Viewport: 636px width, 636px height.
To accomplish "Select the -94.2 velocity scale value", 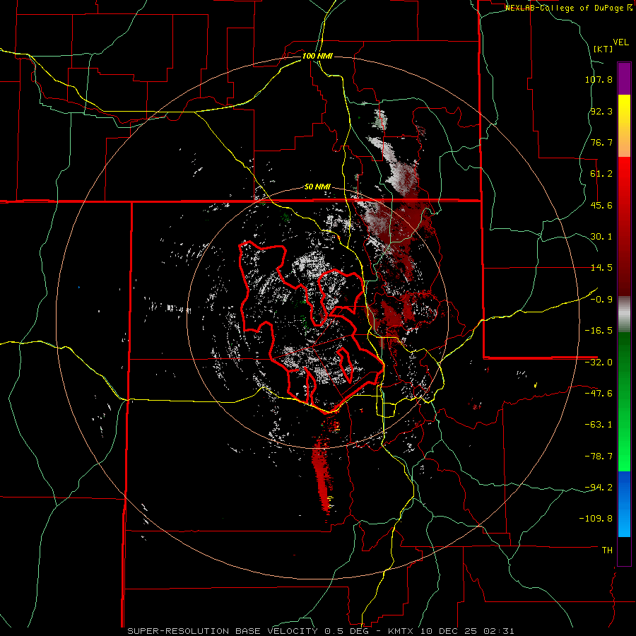I will 599,488.
